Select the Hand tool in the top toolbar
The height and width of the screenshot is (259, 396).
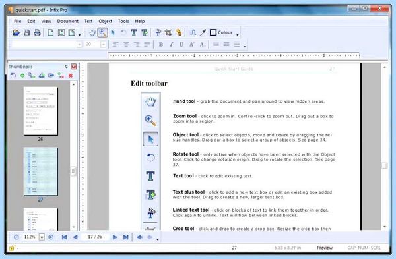click(x=92, y=32)
